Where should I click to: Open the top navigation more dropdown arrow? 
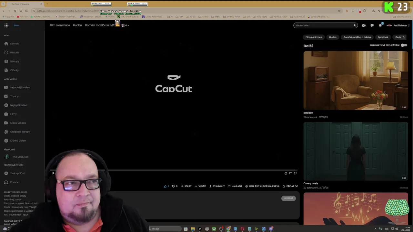tap(128, 25)
